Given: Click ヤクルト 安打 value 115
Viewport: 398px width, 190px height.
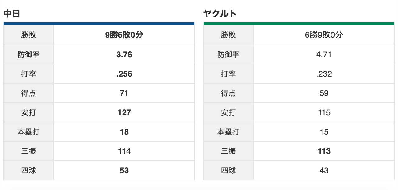Looking at the screenshot, I should click(x=324, y=112).
